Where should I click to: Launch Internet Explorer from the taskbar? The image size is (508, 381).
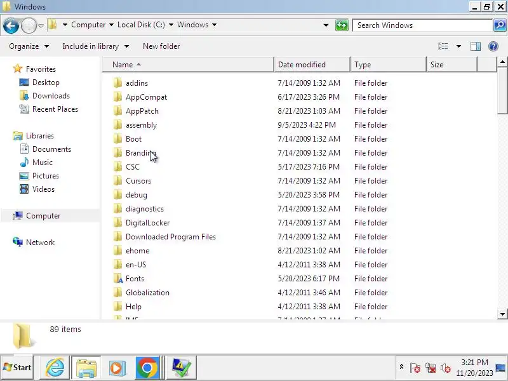click(x=55, y=368)
